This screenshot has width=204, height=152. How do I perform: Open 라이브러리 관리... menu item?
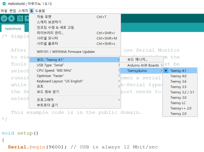(x=75, y=33)
